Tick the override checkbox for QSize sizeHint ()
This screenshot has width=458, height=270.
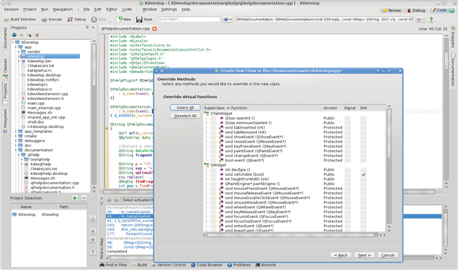pyautogui.click(x=213, y=118)
